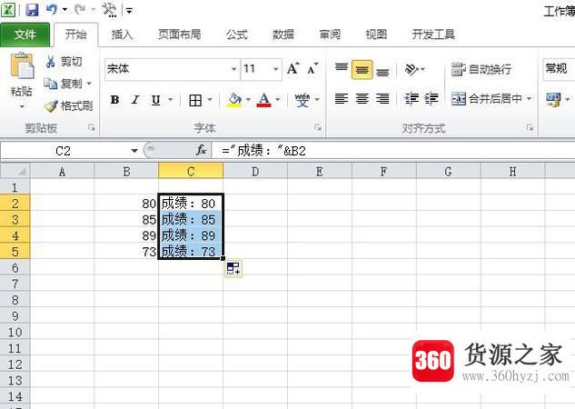The image size is (575, 409).
Task: Apply the yellow fill color bucket
Action: tap(234, 100)
